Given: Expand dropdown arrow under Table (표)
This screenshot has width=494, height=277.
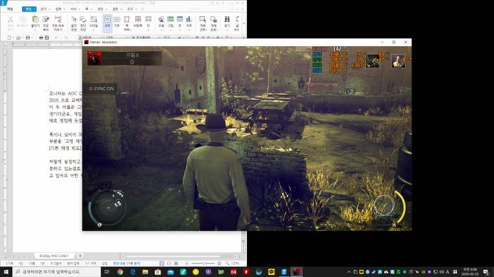Looking at the screenshot, I should click(x=179, y=30).
